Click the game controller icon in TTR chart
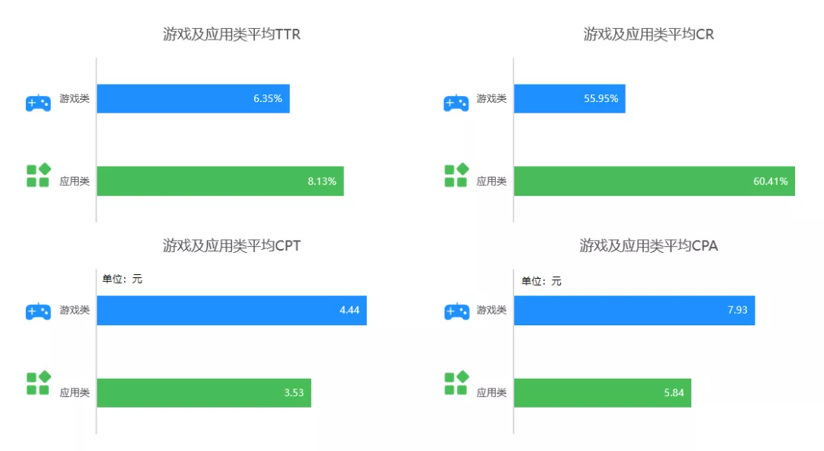The width and height of the screenshot is (824, 451). click(x=38, y=103)
